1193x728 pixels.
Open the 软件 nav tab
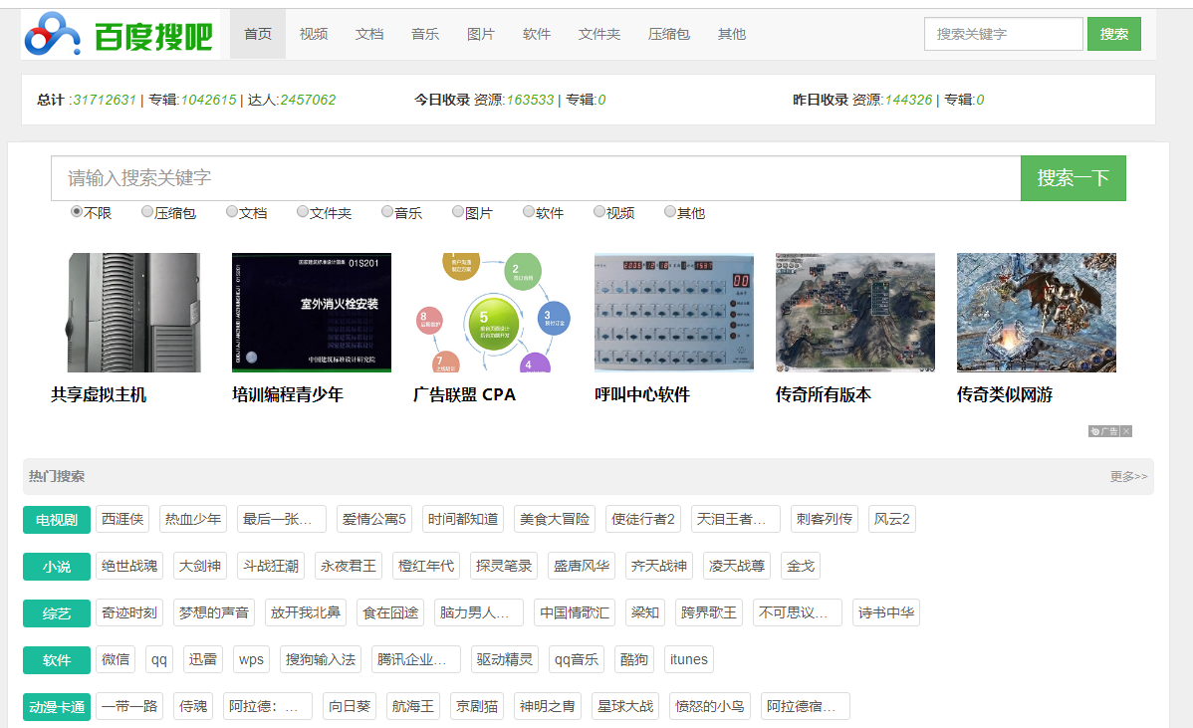coord(537,34)
